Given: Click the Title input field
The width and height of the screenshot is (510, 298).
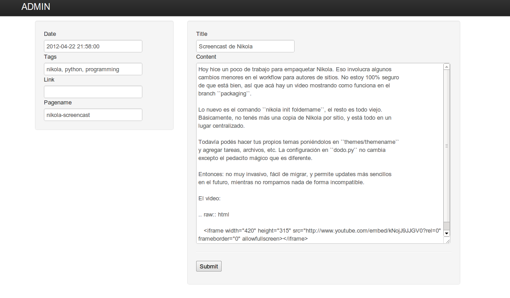Looking at the screenshot, I should click(245, 46).
